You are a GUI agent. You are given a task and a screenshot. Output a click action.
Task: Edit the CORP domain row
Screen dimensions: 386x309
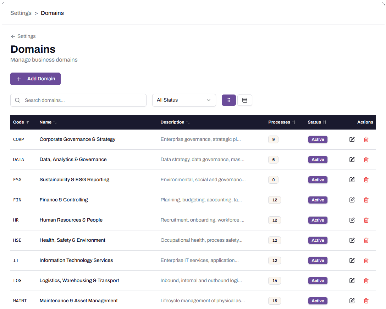(x=352, y=139)
